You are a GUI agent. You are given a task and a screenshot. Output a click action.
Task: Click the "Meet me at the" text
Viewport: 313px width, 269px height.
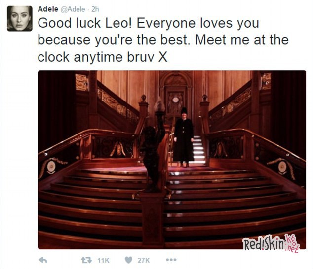point(242,40)
